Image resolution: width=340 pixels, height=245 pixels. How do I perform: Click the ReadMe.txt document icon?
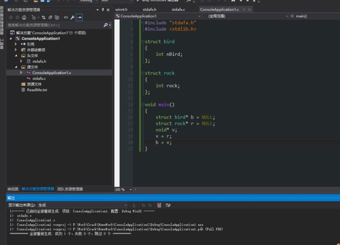click(23, 90)
